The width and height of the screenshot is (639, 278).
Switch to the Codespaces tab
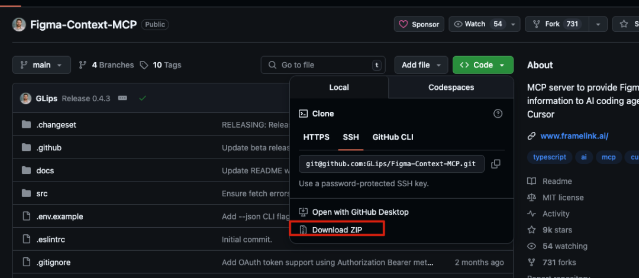pos(451,87)
